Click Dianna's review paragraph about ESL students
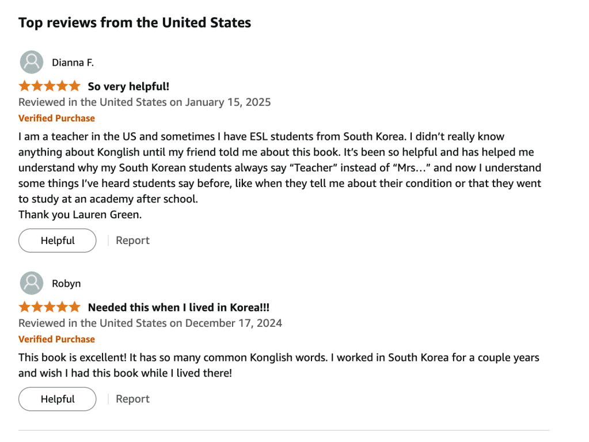 click(279, 167)
